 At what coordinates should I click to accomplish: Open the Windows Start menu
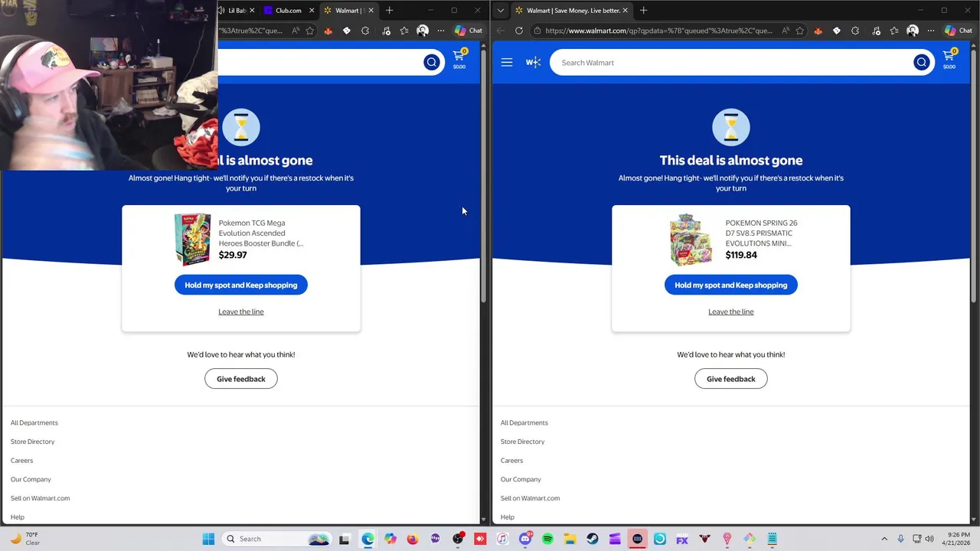point(208,539)
